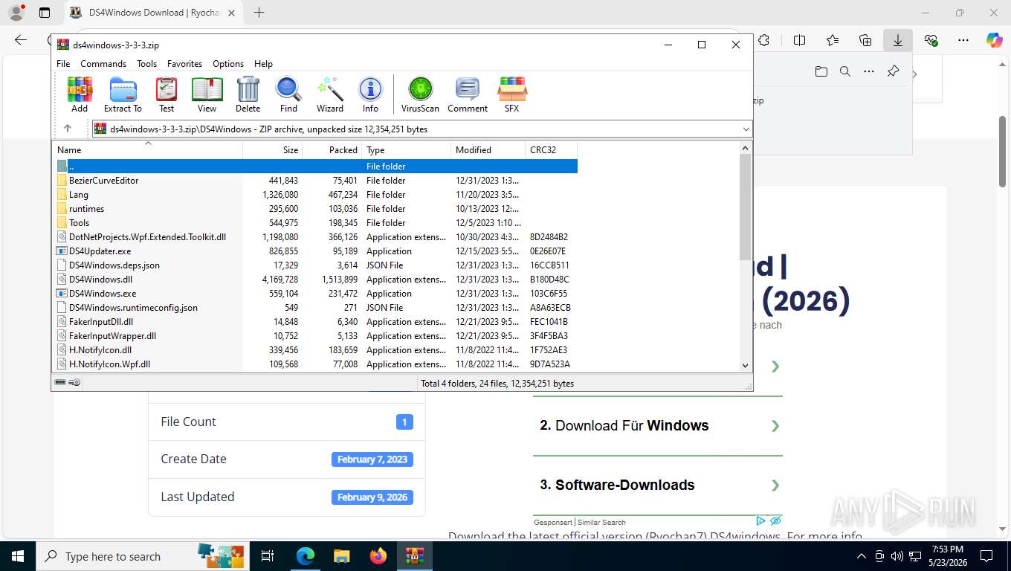1011x571 pixels.
Task: Sort file list by Packed column
Action: [x=332, y=149]
